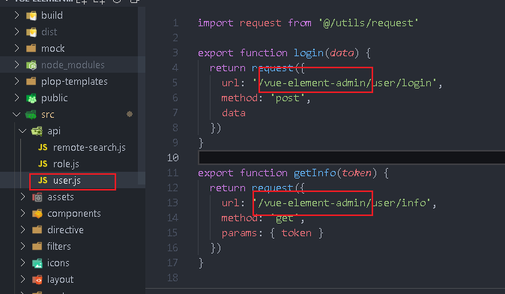This screenshot has width=505, height=294.
Task: Expand the components folder chevron
Action: [23, 213]
